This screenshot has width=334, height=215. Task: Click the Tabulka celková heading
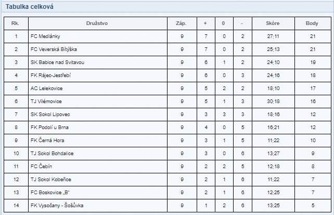[x=30, y=7]
